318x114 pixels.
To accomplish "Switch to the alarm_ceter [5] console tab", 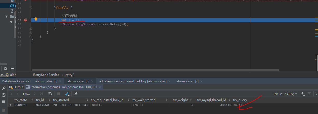I will tap(46, 81).
